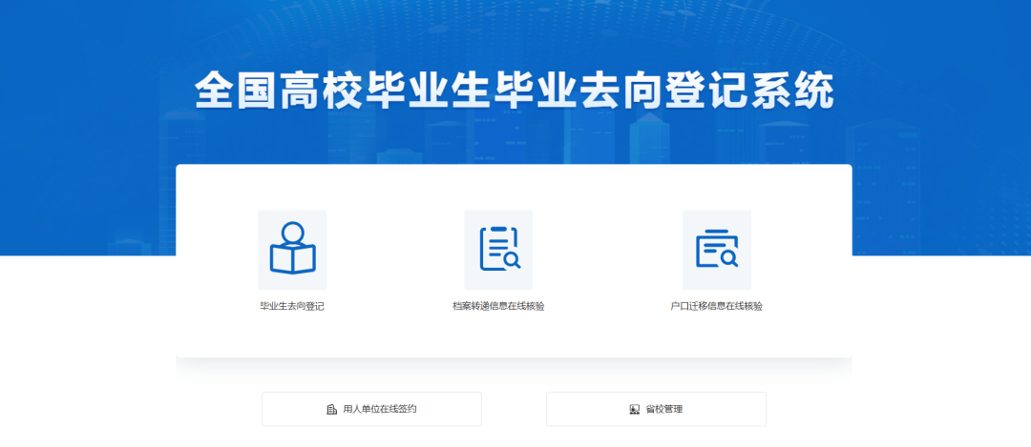Viewport: 1031px width, 447px height.
Task: Click the clipboard clip atop the archive icon
Action: tap(497, 229)
